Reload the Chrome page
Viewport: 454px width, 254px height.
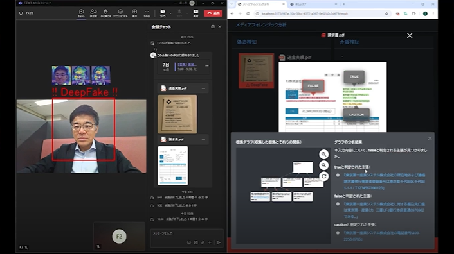click(248, 13)
